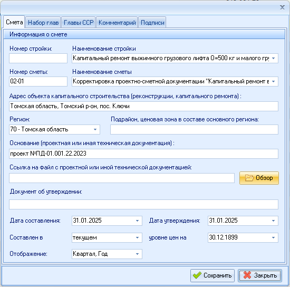The image size is (290, 287).
Task: Click the Номер стройки input field
Action: coord(38,58)
